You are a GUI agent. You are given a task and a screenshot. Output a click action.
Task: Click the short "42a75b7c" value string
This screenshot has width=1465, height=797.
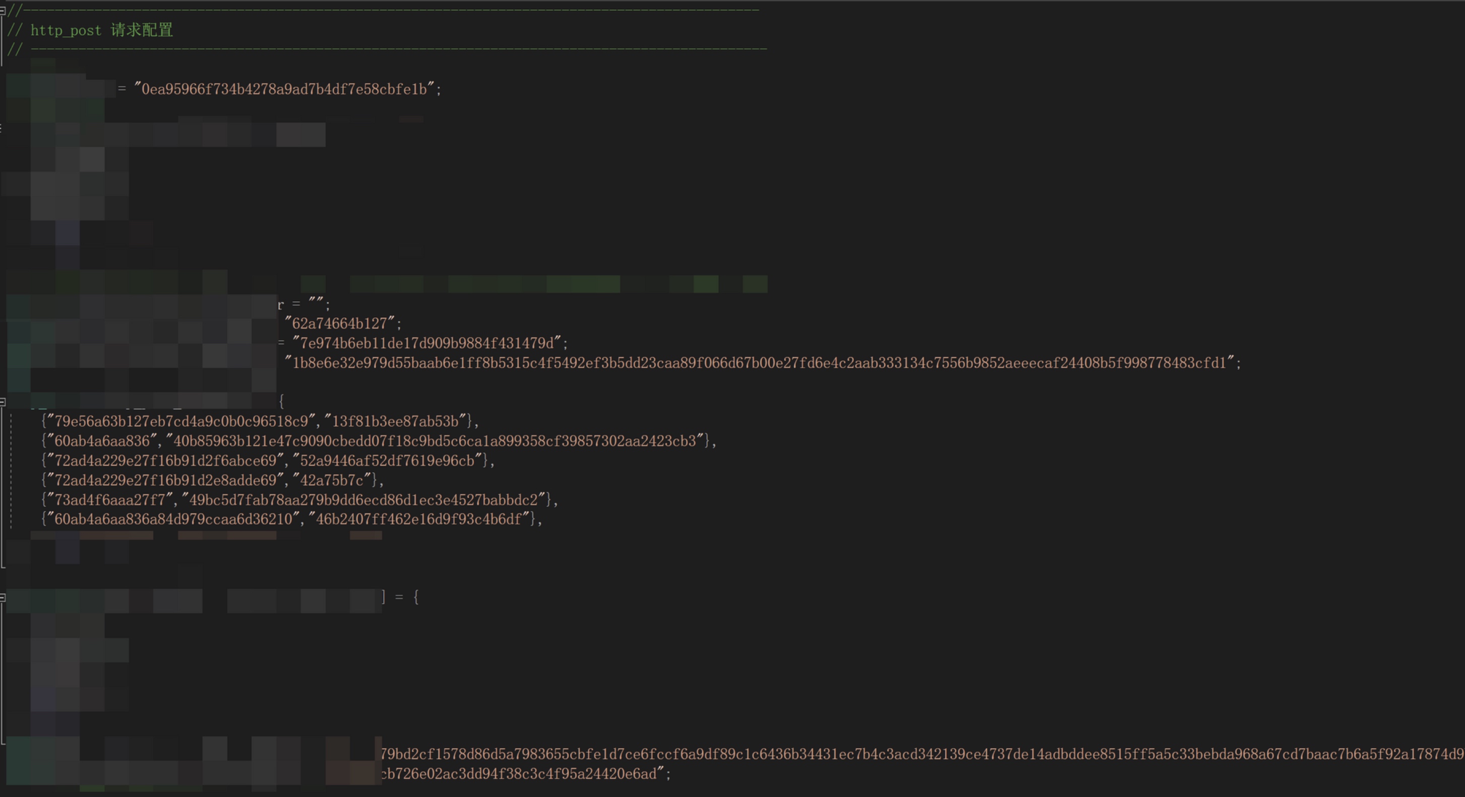[332, 480]
